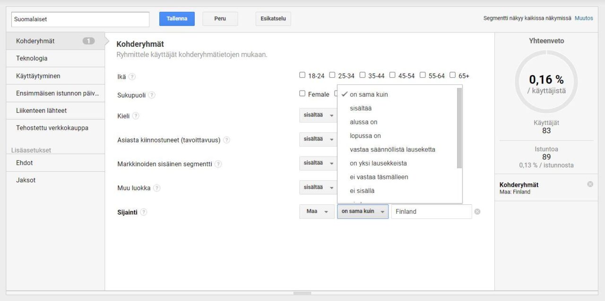Check the 18-24 age checkbox
Viewport: 605px width, 301px height.
302,75
